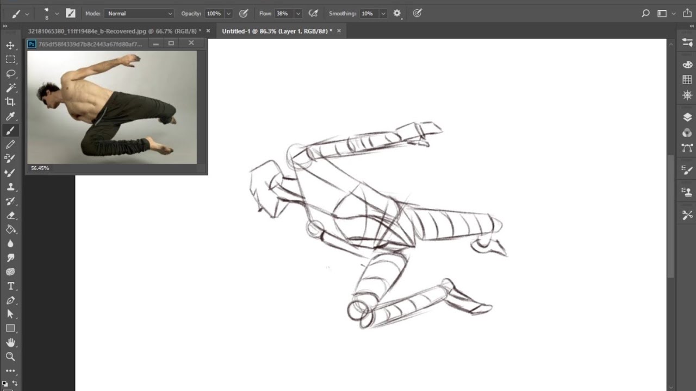Select the Eyedropper tool

pyautogui.click(x=10, y=116)
